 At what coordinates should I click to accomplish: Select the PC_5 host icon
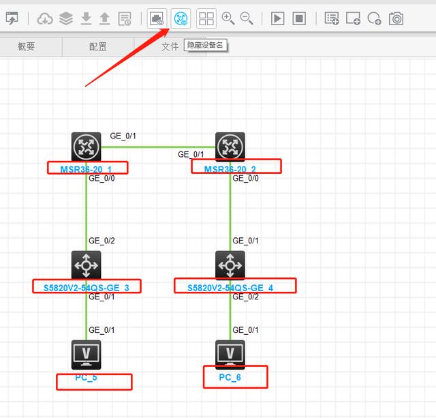[87, 355]
